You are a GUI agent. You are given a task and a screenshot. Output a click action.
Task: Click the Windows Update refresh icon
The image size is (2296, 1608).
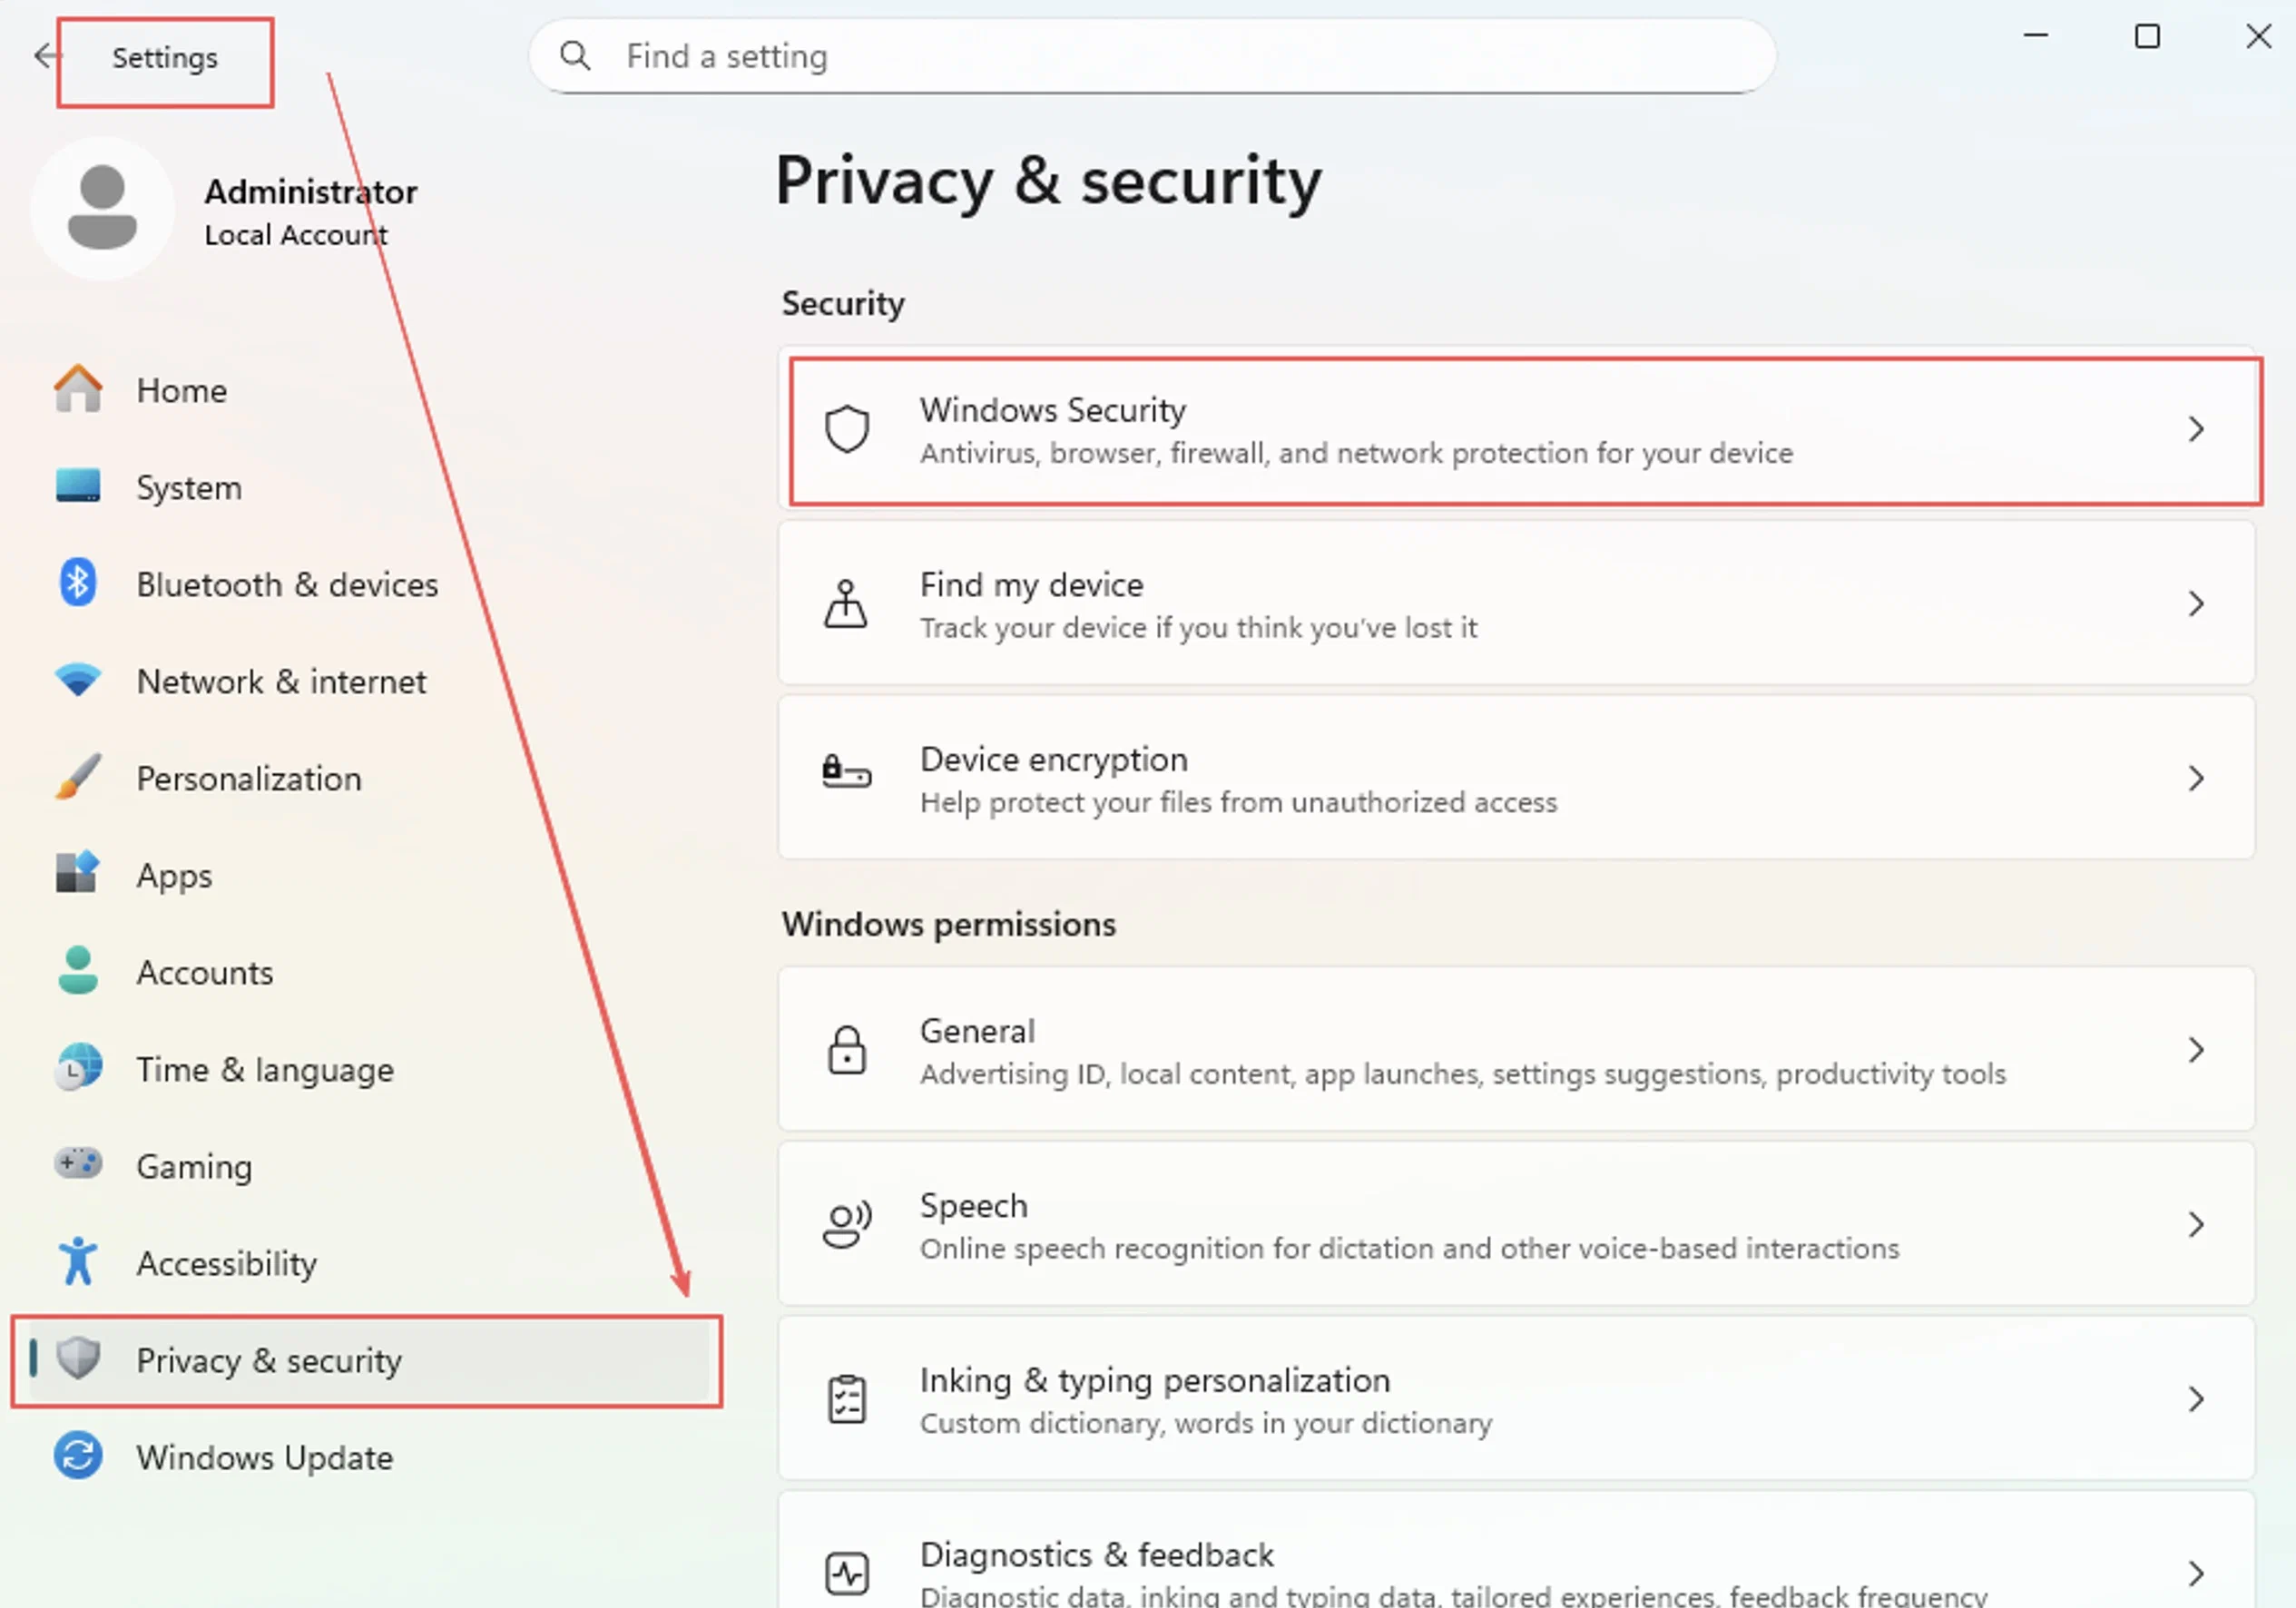coord(78,1456)
